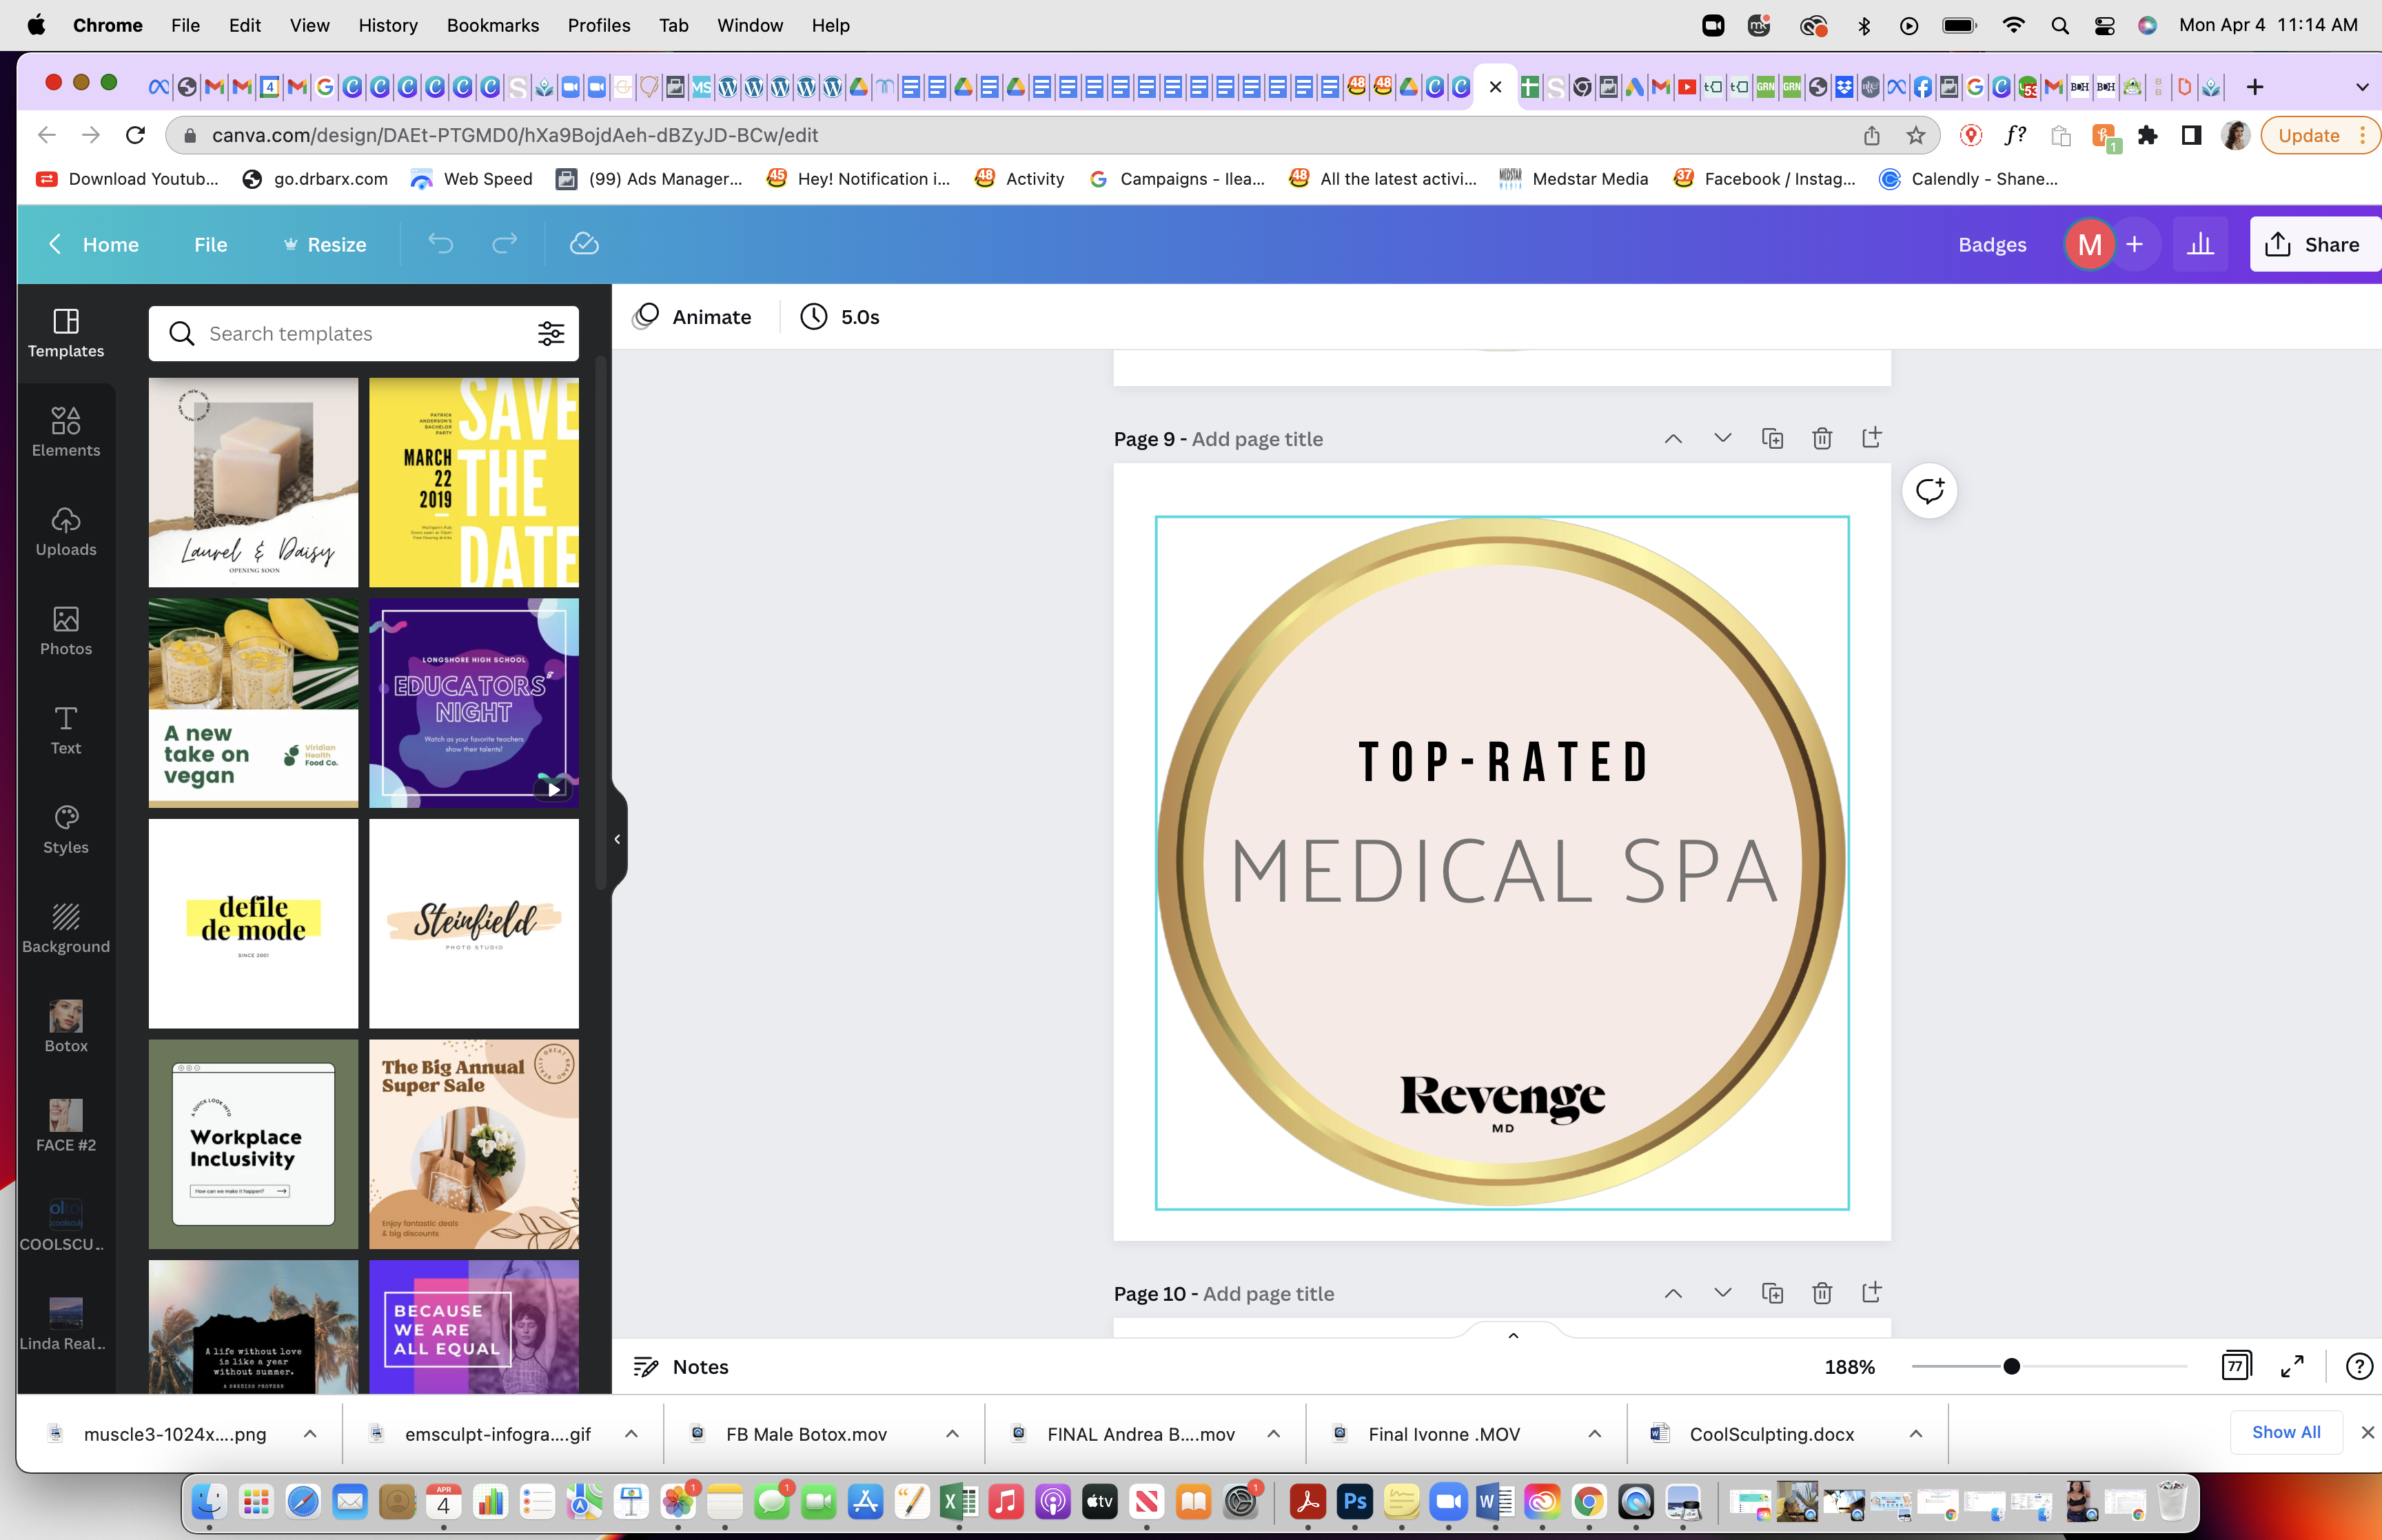
Task: Select the Text tool in sidebar
Action: pyautogui.click(x=66, y=730)
